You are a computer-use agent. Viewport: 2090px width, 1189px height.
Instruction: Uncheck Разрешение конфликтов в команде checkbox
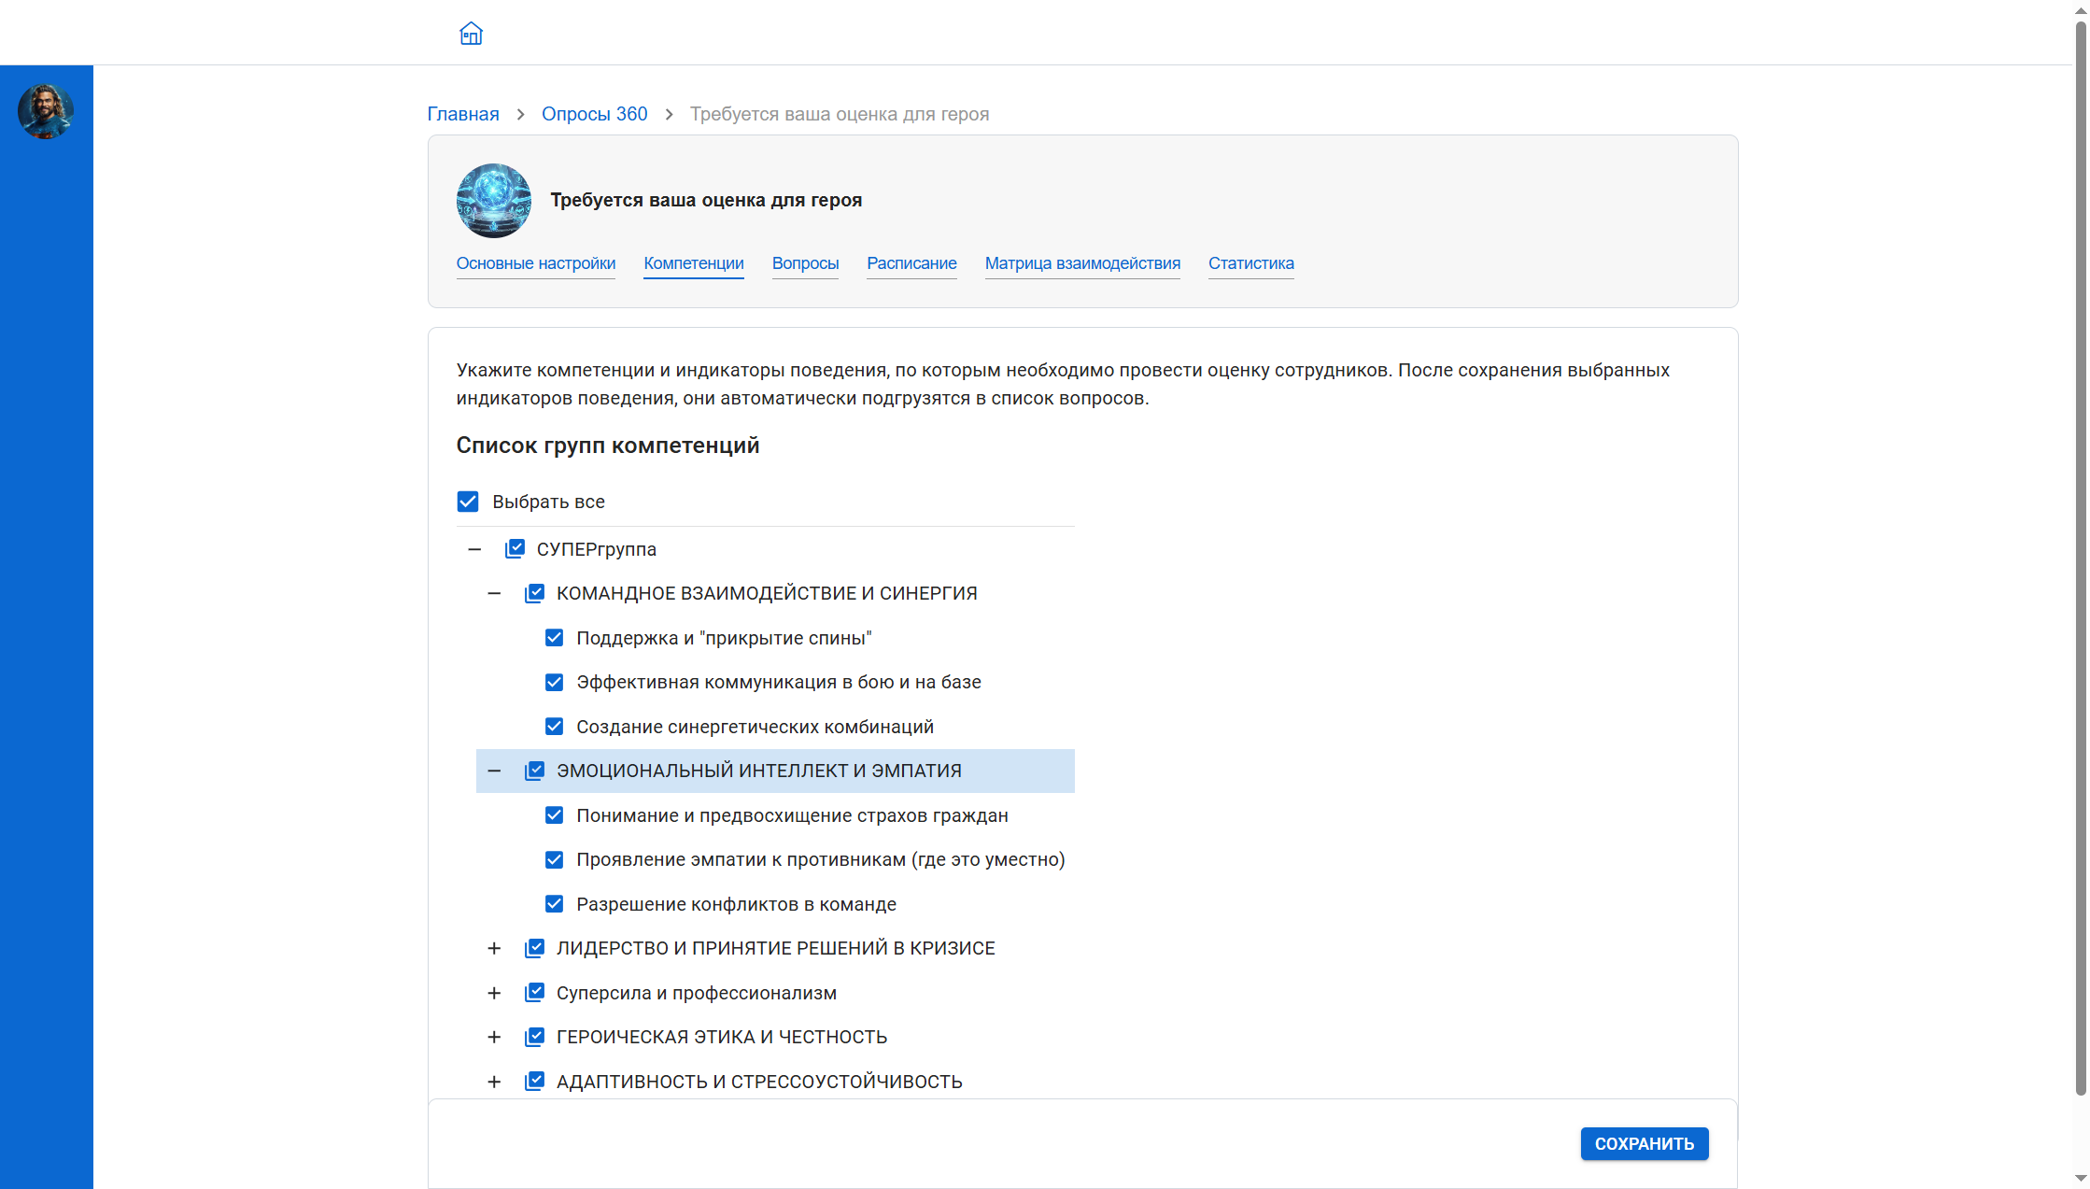tap(554, 904)
